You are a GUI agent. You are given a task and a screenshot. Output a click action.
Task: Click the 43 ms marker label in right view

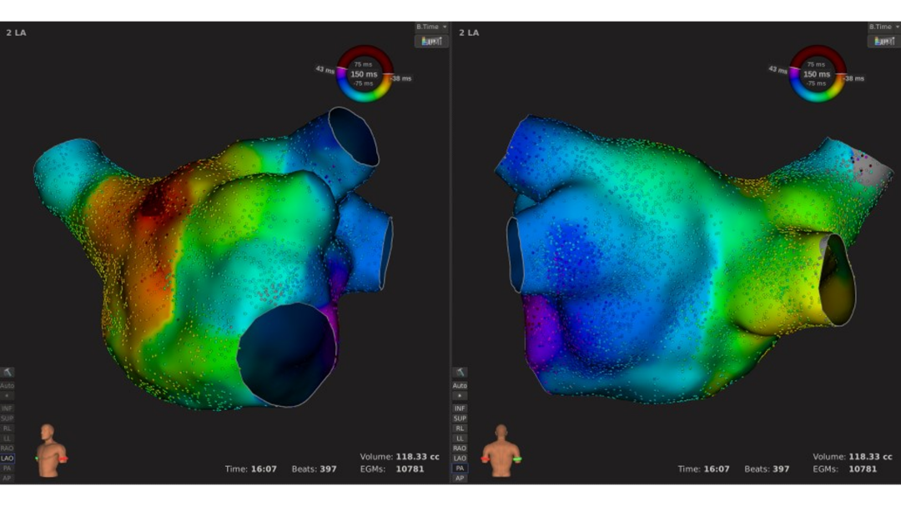(x=778, y=69)
